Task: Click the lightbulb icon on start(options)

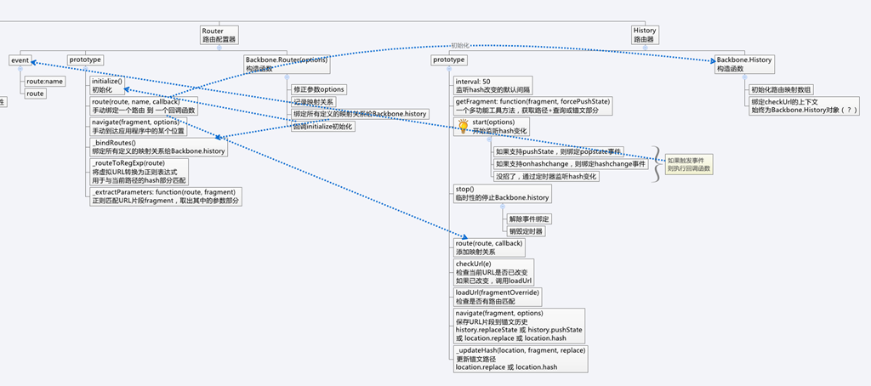Action: tap(463, 126)
